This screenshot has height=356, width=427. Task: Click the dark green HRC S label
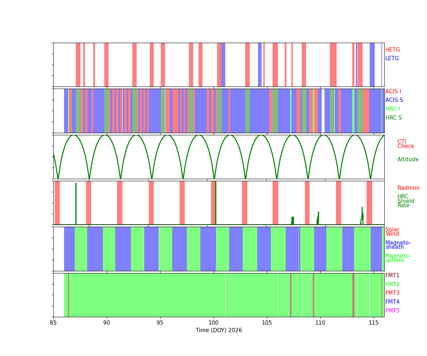point(393,118)
